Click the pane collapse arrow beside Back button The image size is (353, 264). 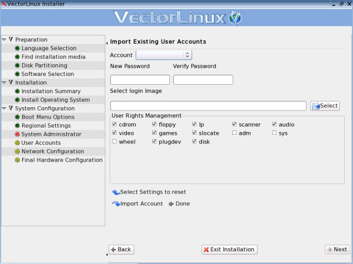(x=107, y=255)
